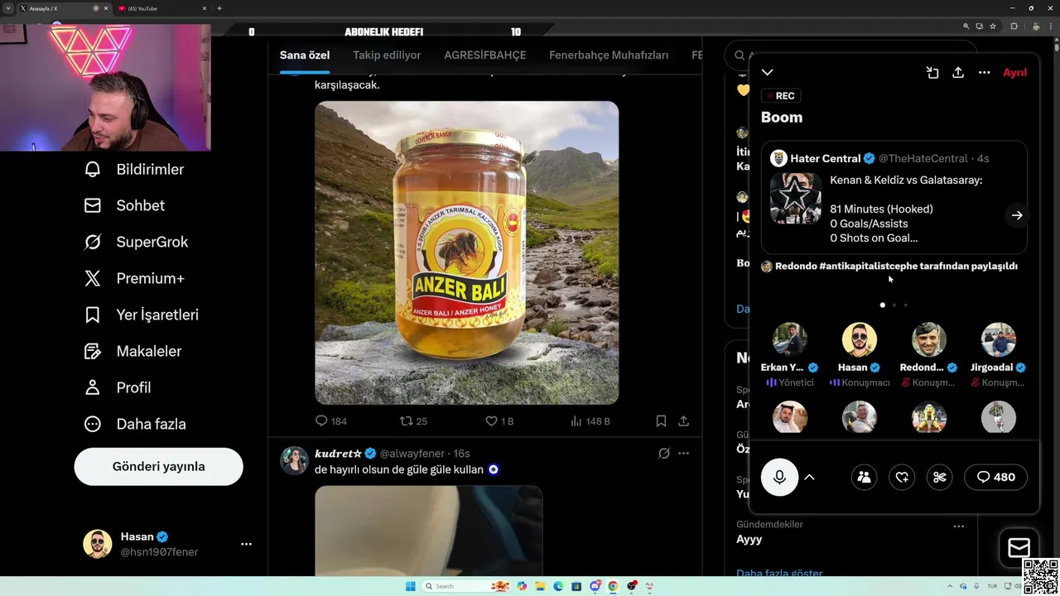Switch to AGRESİFBAHÇE tab

[x=485, y=55]
